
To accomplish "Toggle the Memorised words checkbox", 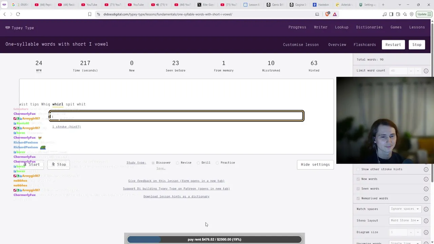I will click(358, 198).
